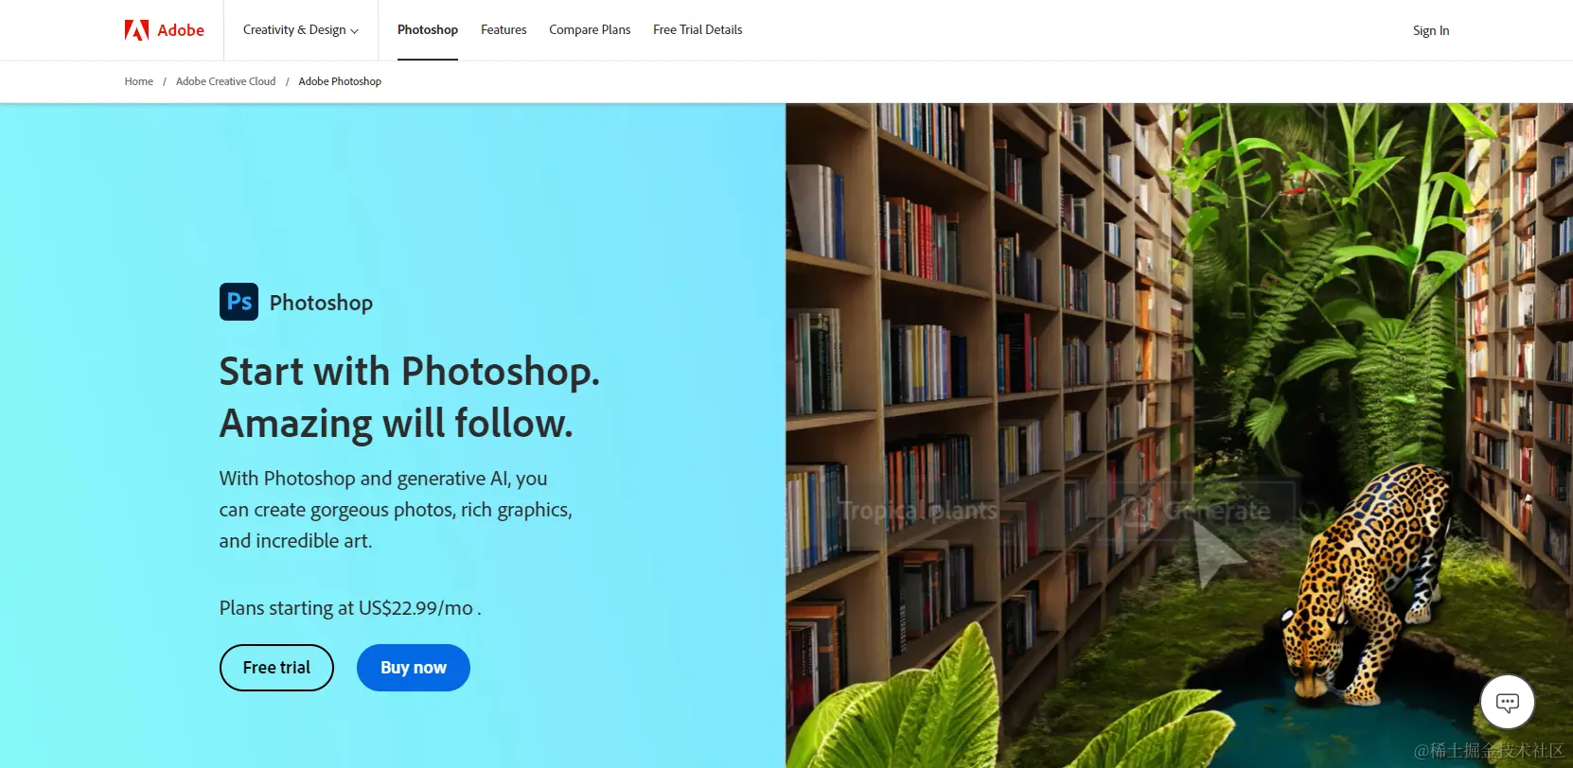Click the Photoshop product title text
This screenshot has height=768, width=1573.
(321, 303)
